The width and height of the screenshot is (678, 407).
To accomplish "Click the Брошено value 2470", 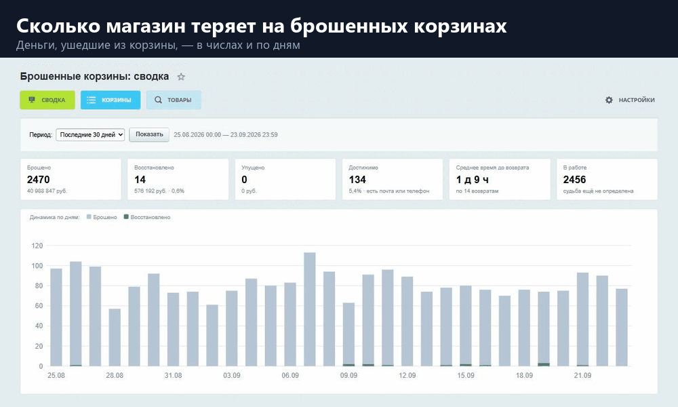I will (x=39, y=180).
